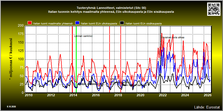Click the blue legend swatch for EU external trade

pos(77,23)
